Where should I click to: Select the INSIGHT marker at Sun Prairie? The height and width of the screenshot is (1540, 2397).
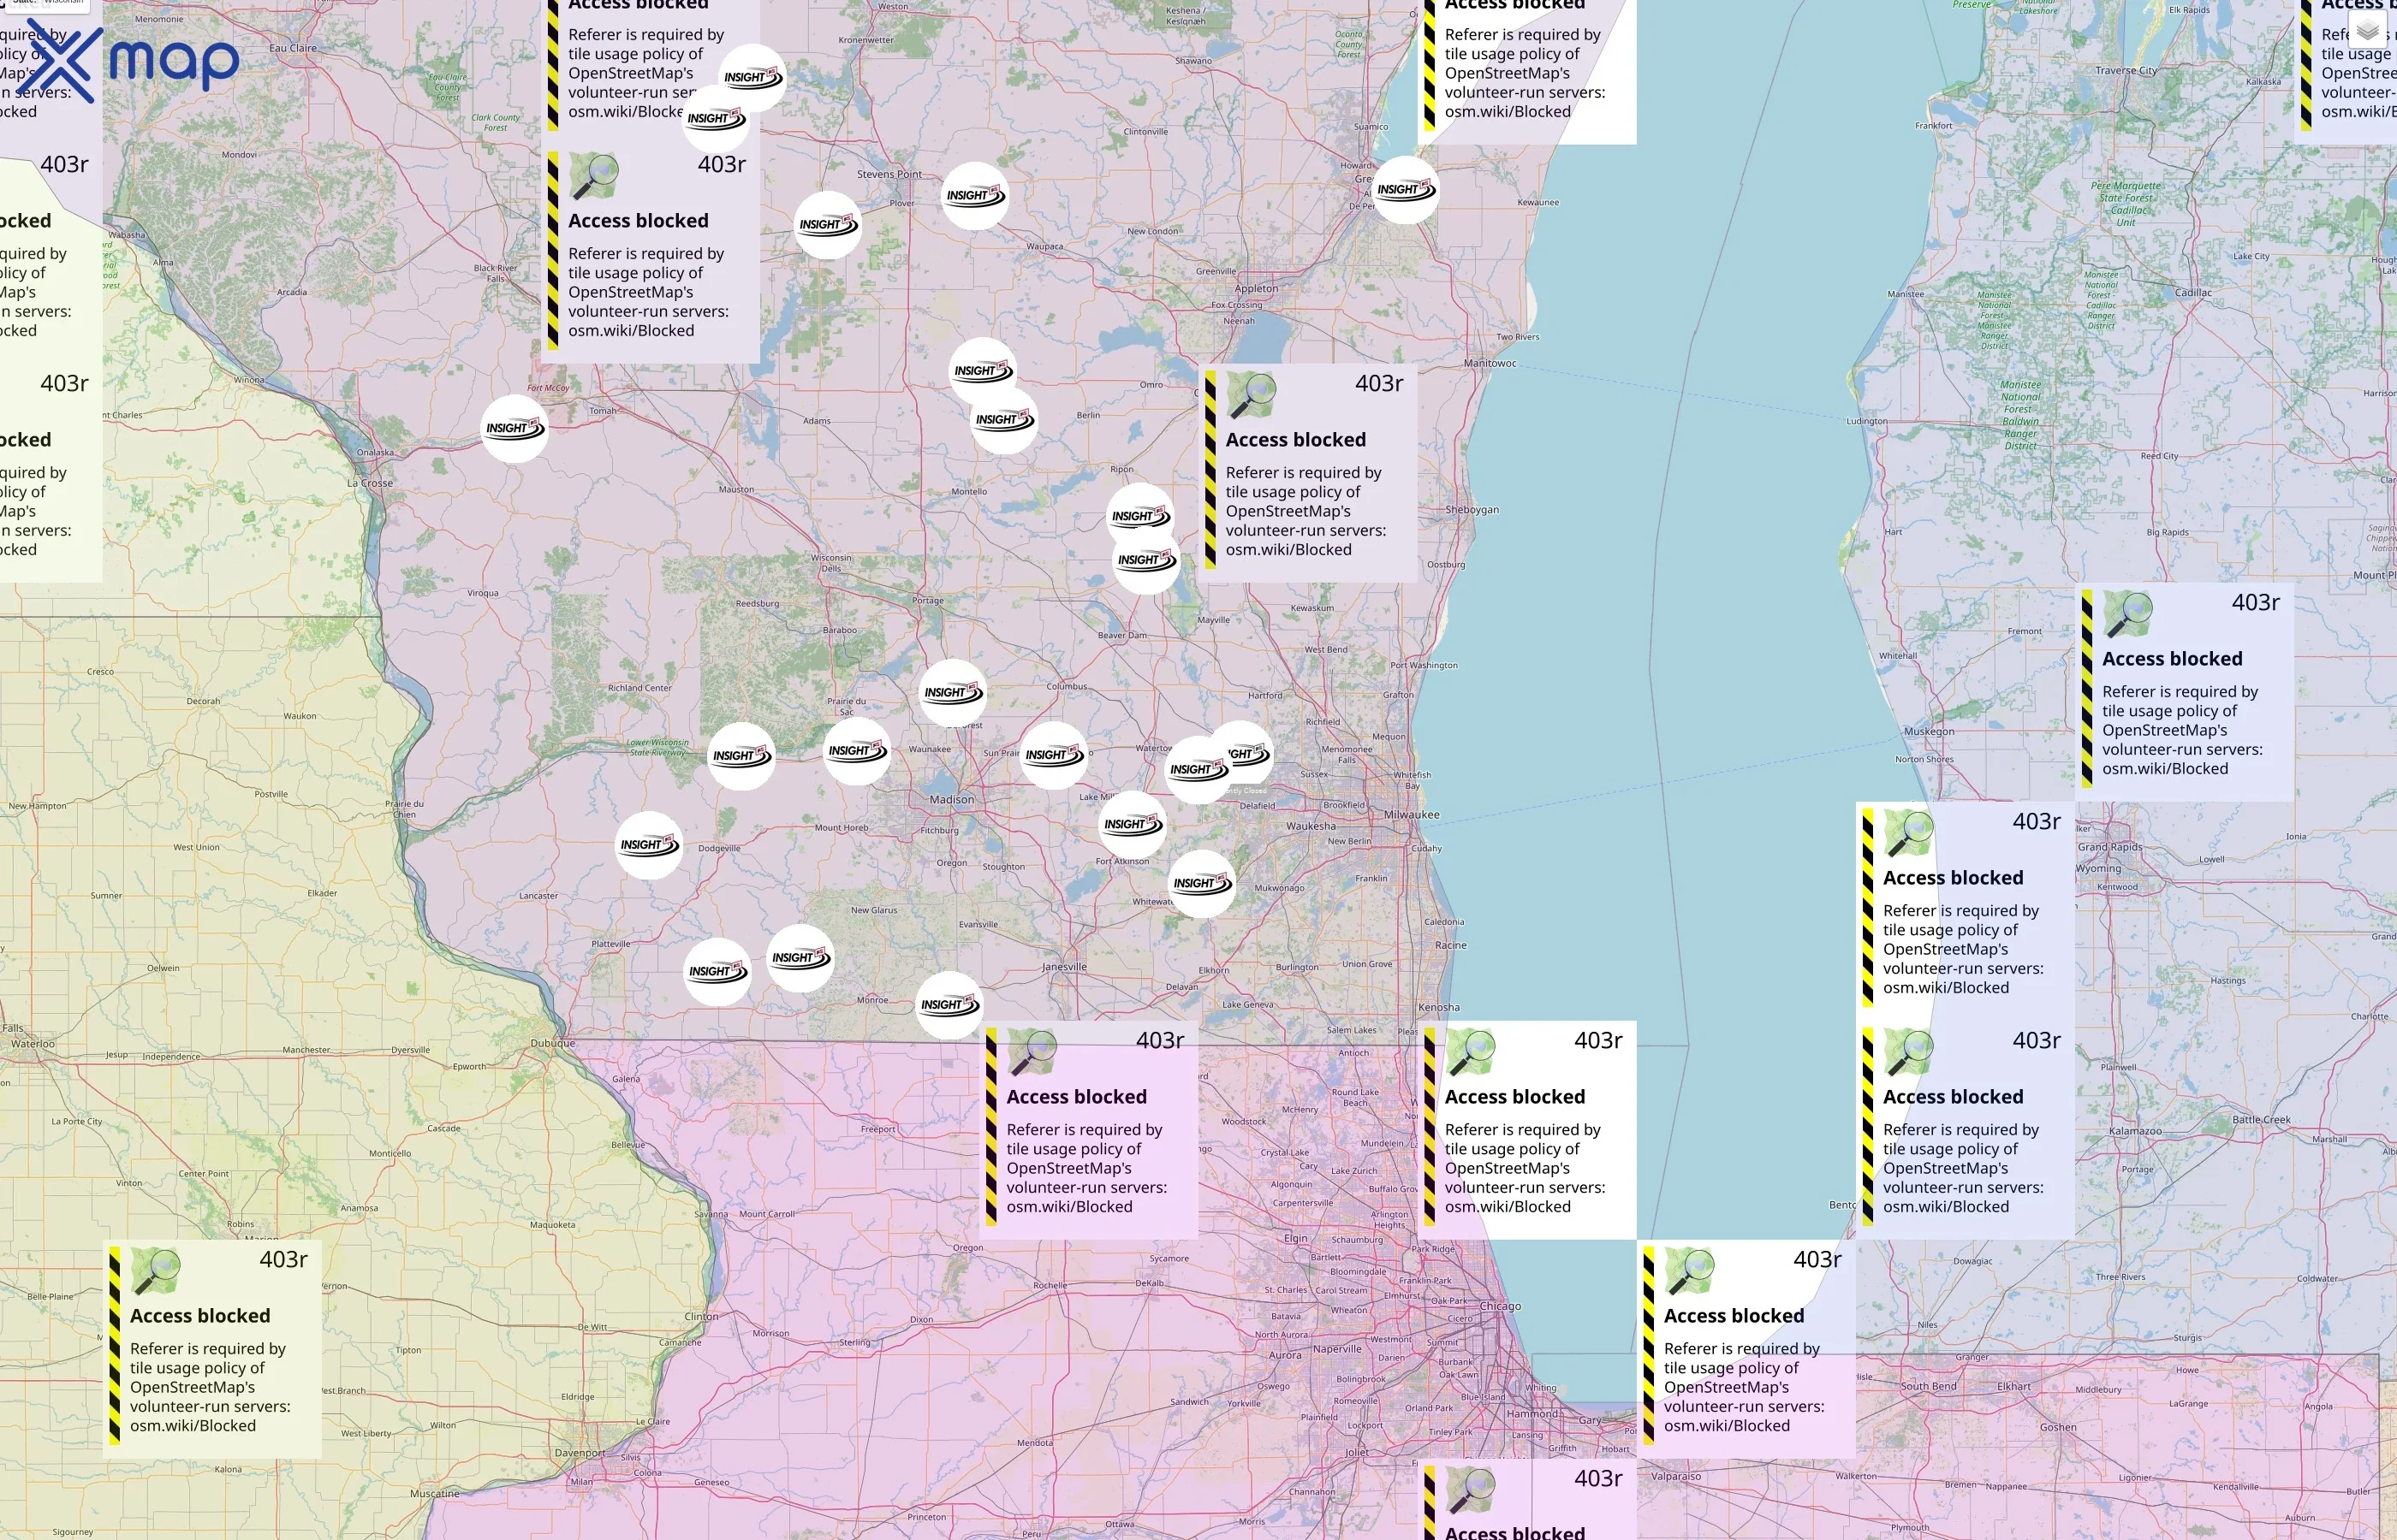pos(1054,756)
